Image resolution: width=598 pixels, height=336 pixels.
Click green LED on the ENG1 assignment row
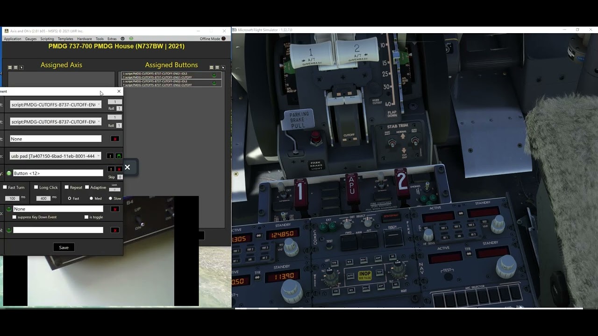pos(214,75)
